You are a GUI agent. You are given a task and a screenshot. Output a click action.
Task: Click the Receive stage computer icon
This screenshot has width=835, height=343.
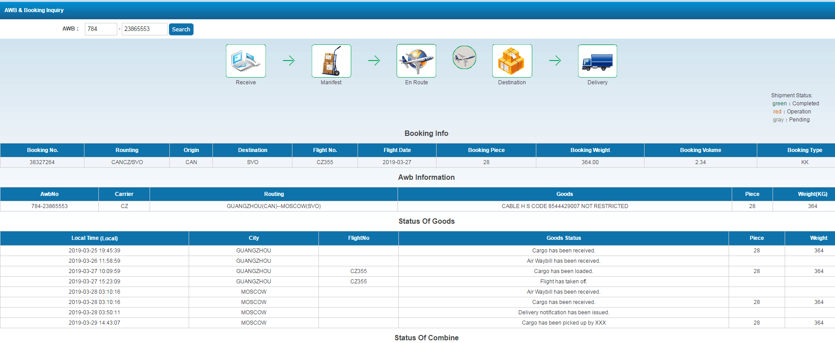pyautogui.click(x=246, y=61)
